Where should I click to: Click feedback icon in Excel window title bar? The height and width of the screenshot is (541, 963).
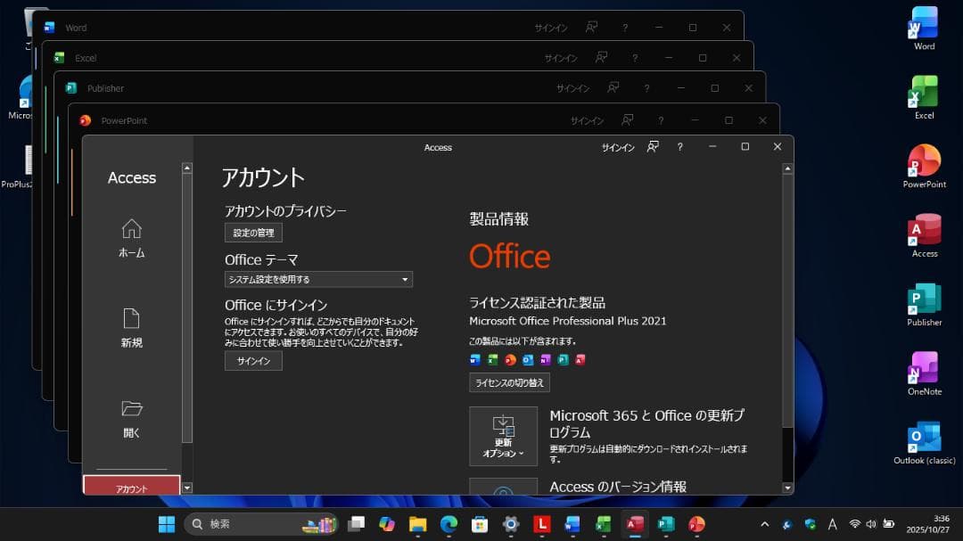pos(601,57)
